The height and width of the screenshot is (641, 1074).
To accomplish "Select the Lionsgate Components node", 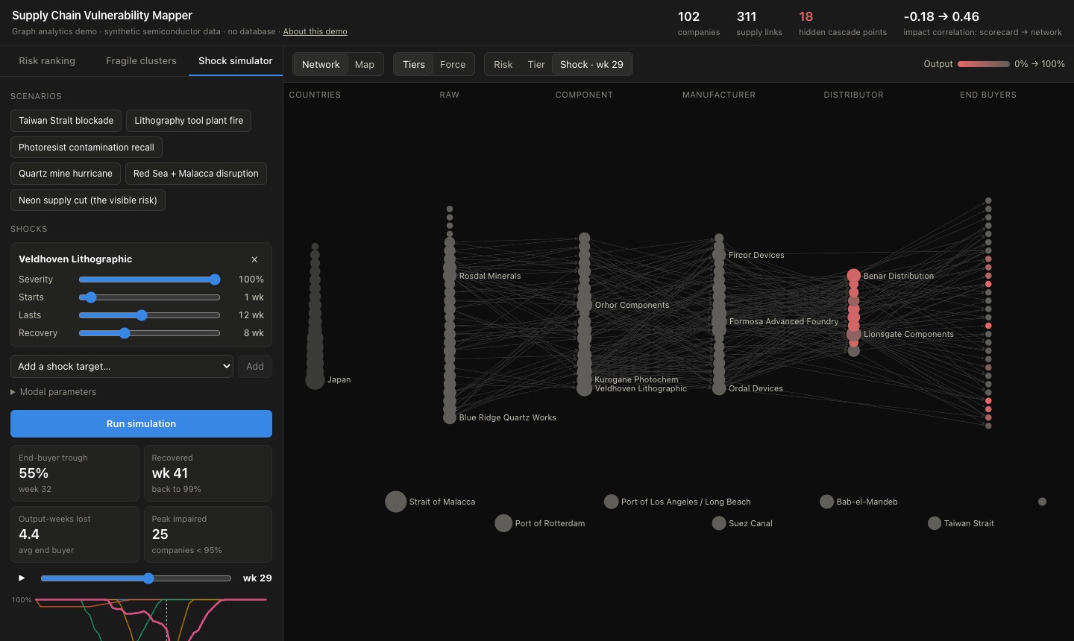I will tap(854, 335).
